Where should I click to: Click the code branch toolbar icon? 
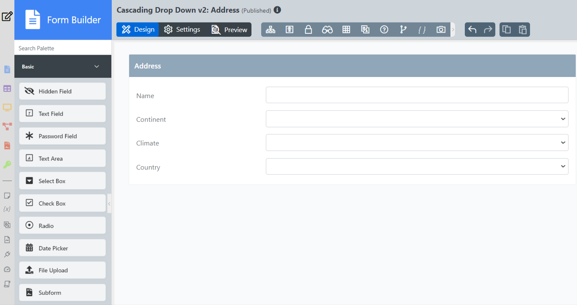pyautogui.click(x=403, y=30)
